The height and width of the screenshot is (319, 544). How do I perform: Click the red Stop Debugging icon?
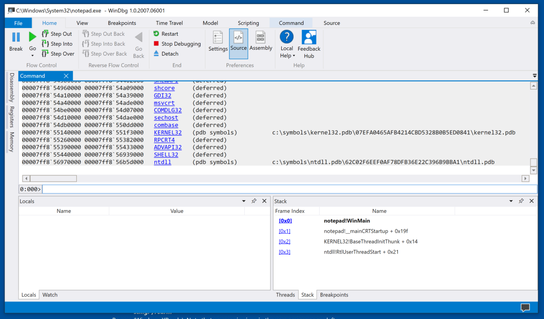156,44
